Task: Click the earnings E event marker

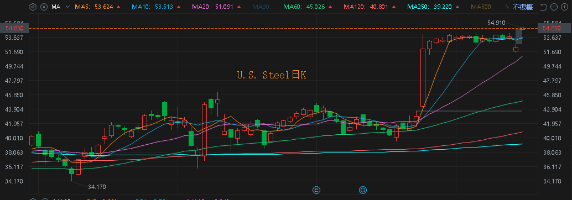Action: pos(316,190)
